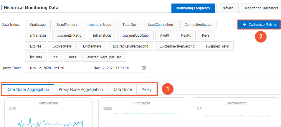Viewport: 281px width, 127px height.
Task: Refresh the historical monitoring data
Action: click(x=227, y=8)
